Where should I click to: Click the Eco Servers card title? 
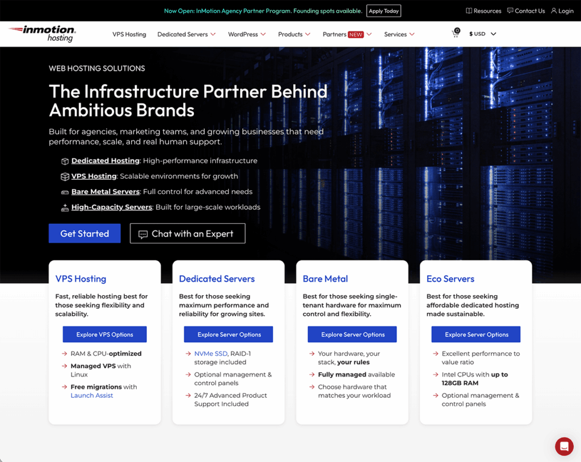coord(450,279)
